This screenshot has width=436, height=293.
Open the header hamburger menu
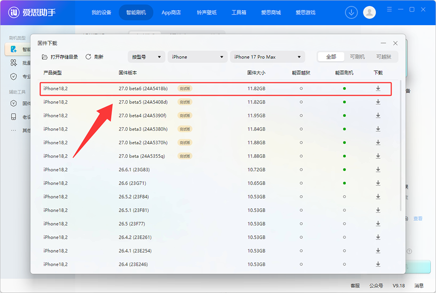pyautogui.click(x=389, y=10)
